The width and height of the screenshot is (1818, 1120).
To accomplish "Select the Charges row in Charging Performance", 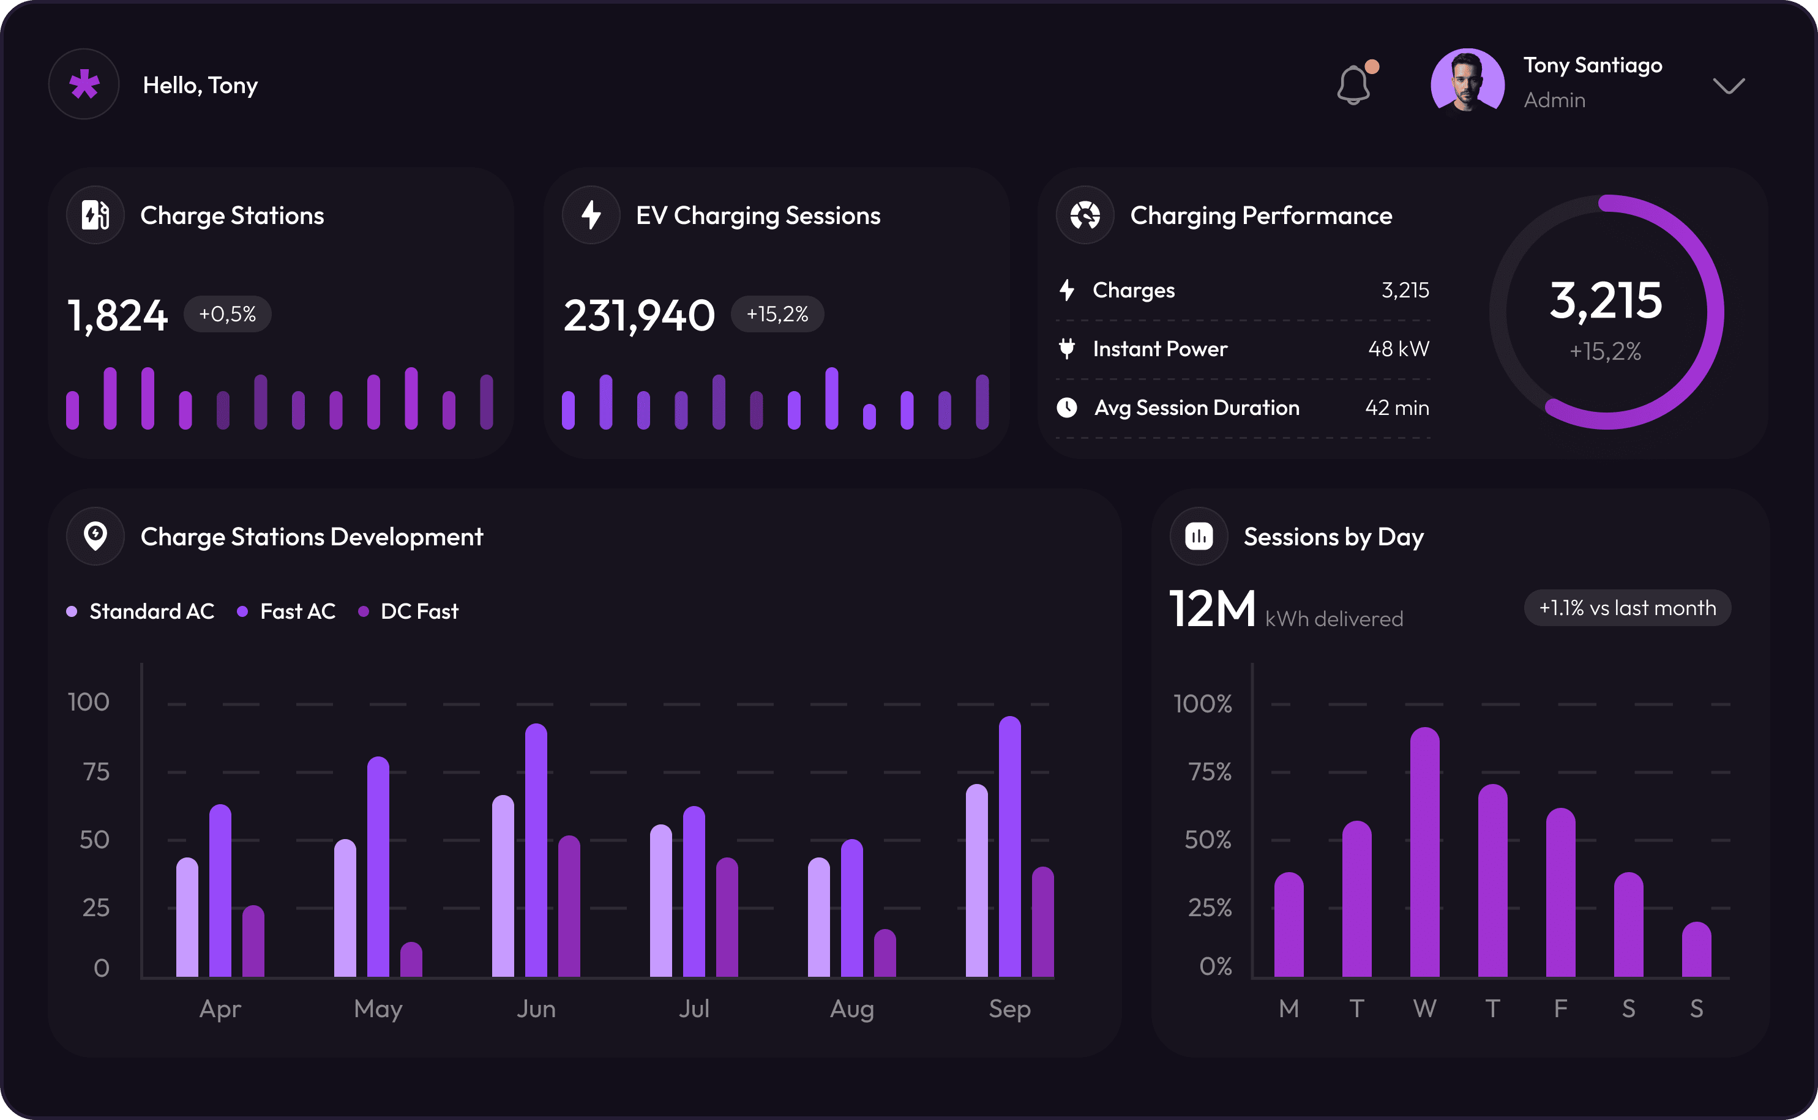I will 1243,290.
